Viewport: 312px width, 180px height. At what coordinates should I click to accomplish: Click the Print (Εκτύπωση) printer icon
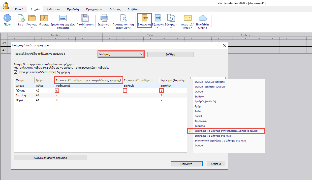click(x=104, y=18)
